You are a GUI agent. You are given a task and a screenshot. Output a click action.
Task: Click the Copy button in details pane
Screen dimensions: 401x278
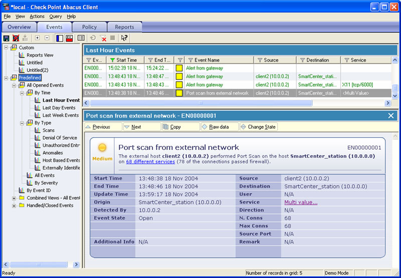point(181,127)
